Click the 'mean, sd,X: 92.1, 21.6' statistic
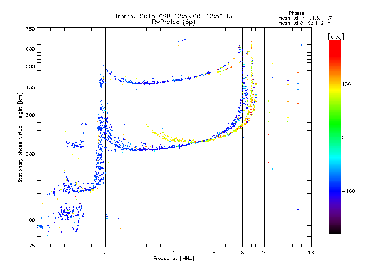 tap(304, 23)
